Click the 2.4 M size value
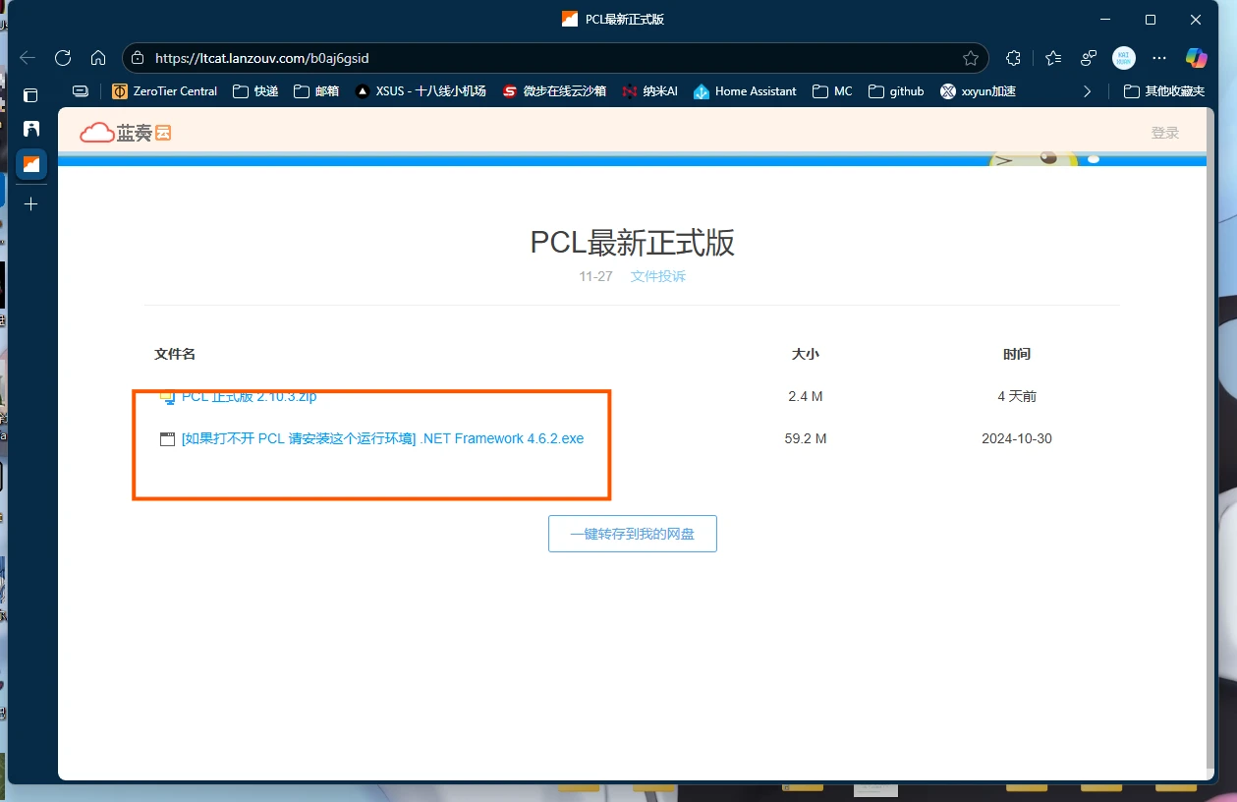 click(x=806, y=396)
